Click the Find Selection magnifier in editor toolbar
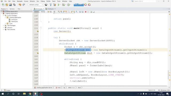Image resolution: width=171 pixels, height=96 pixels. [59, 12]
